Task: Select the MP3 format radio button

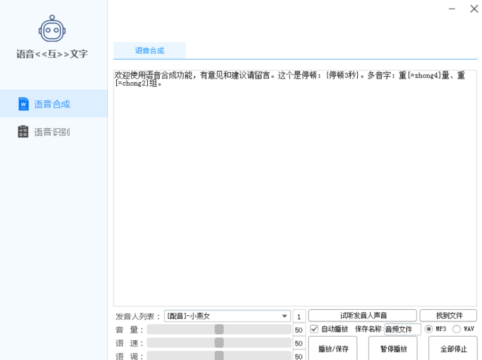Action: point(428,329)
